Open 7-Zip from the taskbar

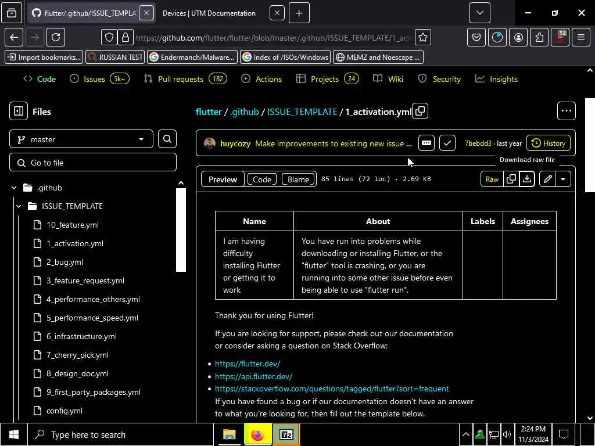click(286, 434)
